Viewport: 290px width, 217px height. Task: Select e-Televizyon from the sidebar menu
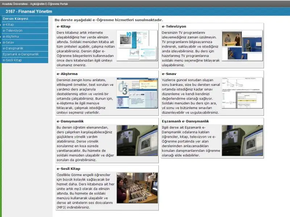point(12,30)
